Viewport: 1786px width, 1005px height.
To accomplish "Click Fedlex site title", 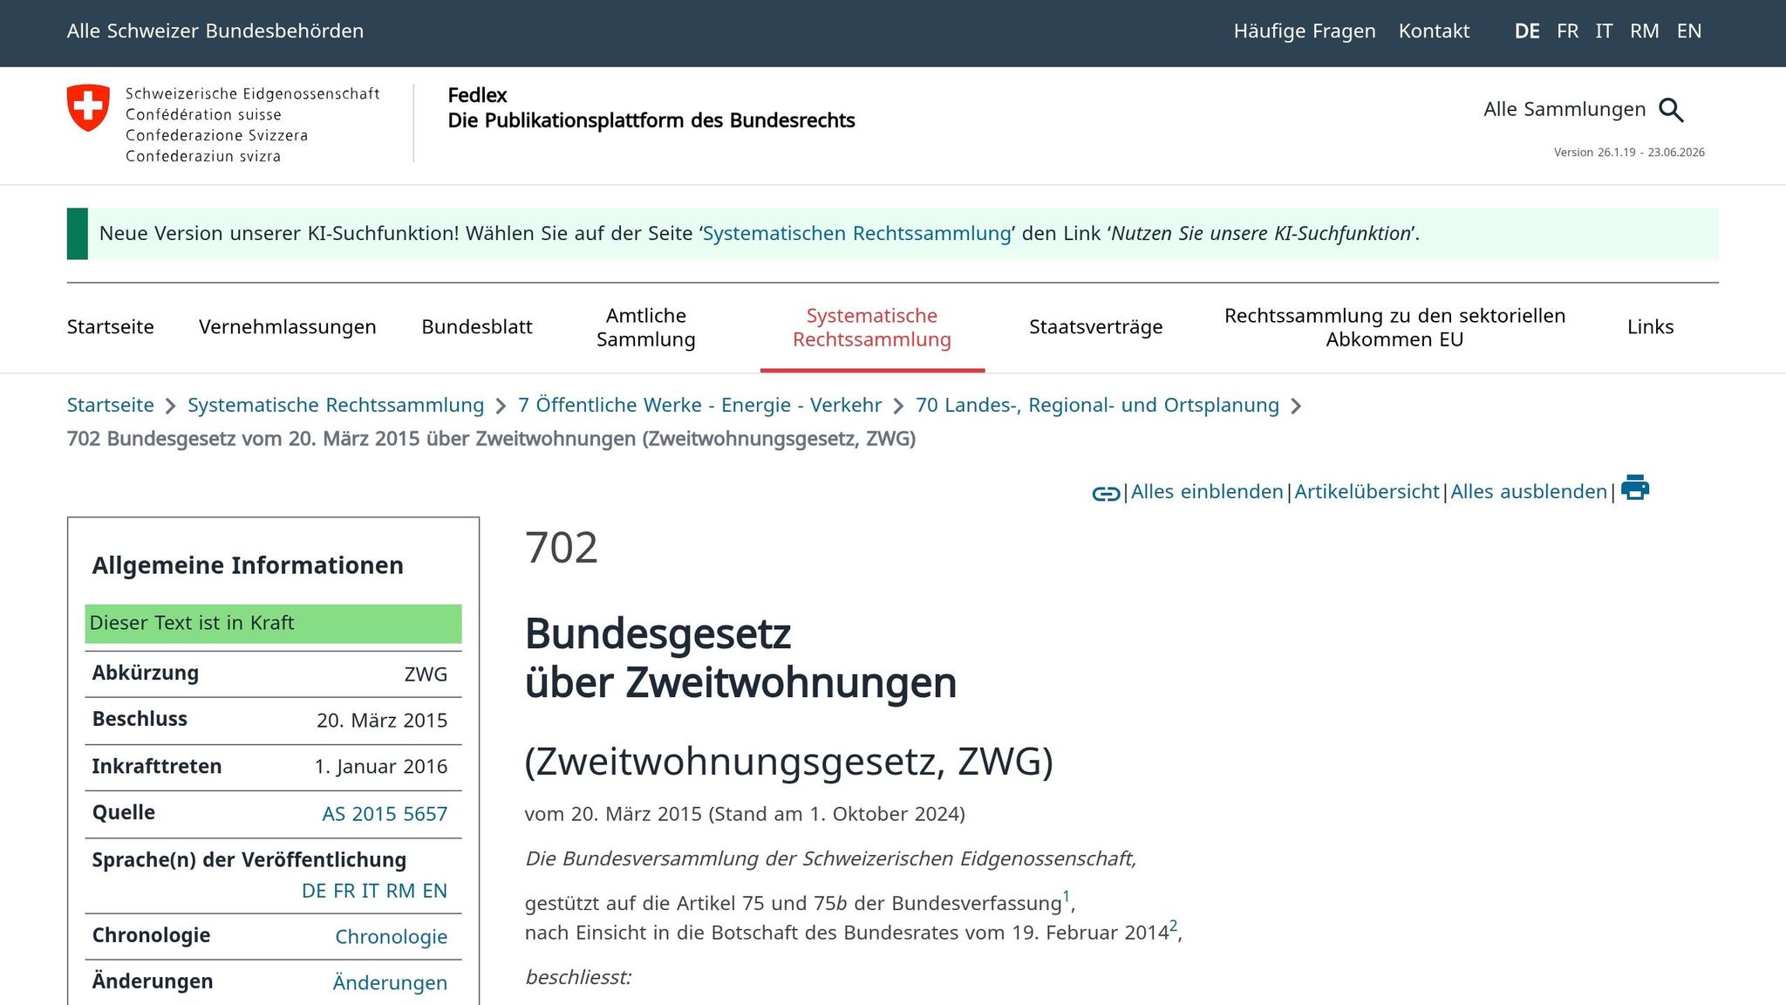I will [477, 96].
